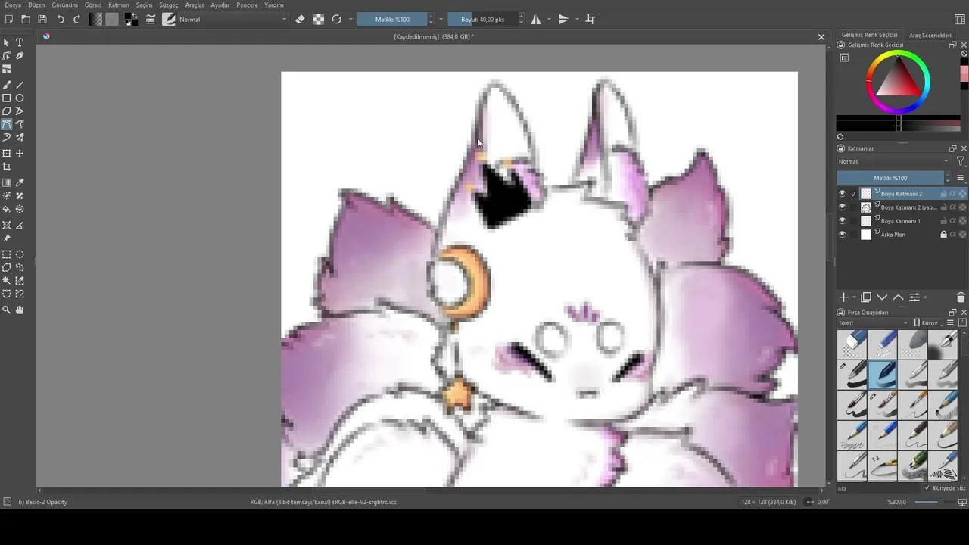Close the unsaved document tab
Viewport: 969px width, 545px height.
point(821,37)
